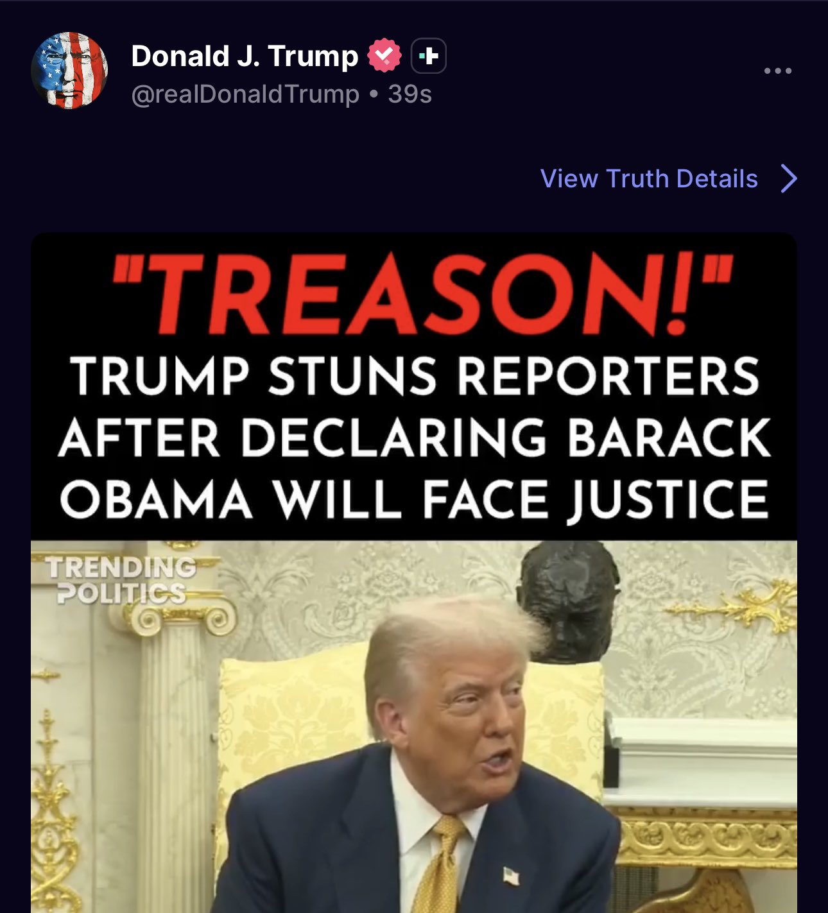
Task: Click the Truth+ plus badge icon
Action: point(428,56)
